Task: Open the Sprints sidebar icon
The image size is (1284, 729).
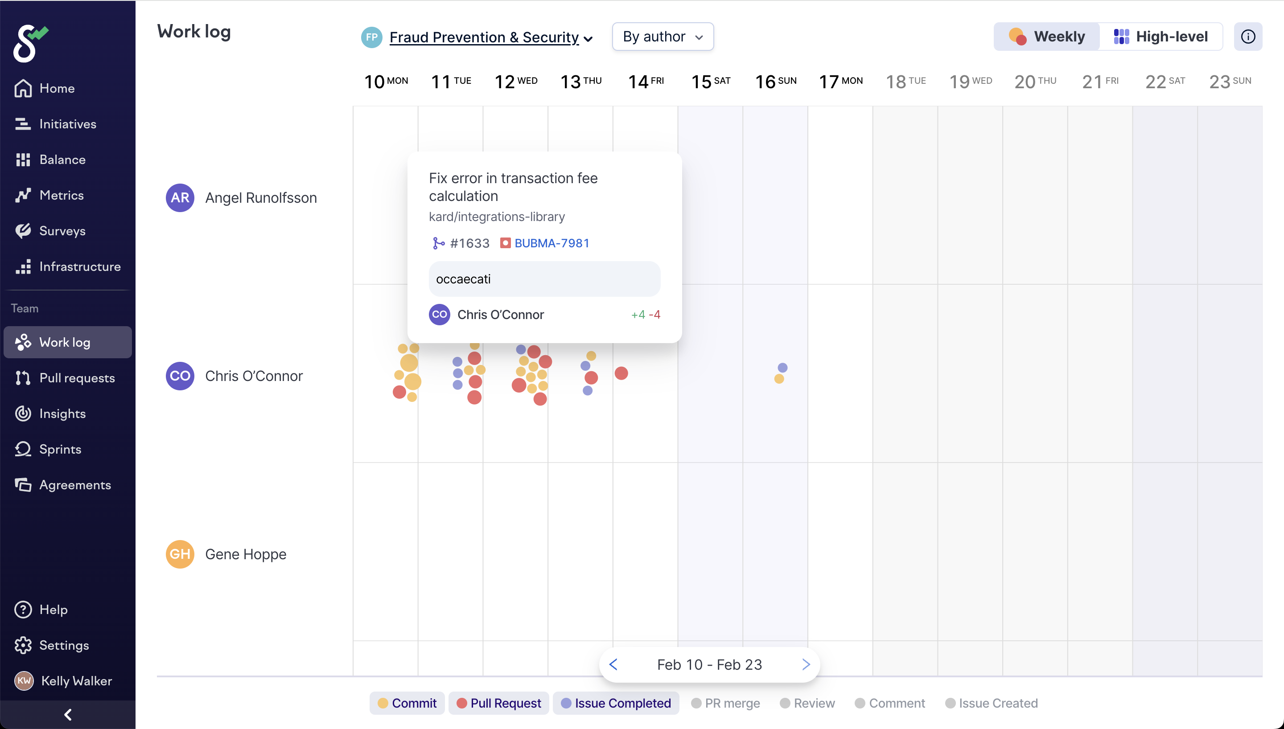Action: click(x=23, y=449)
